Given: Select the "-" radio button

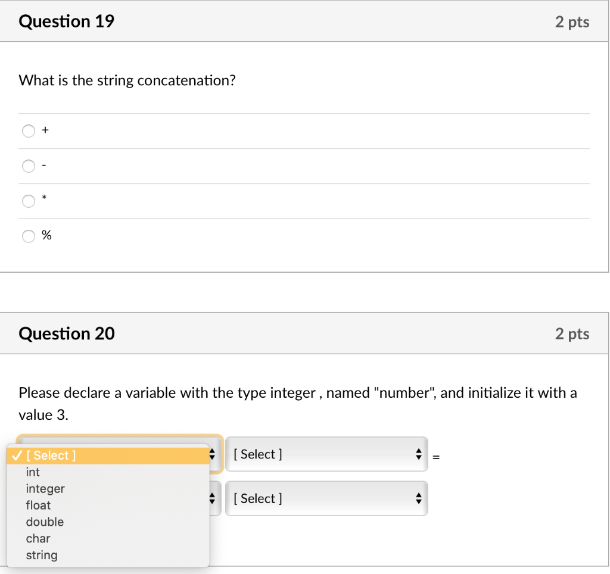Looking at the screenshot, I should point(28,166).
